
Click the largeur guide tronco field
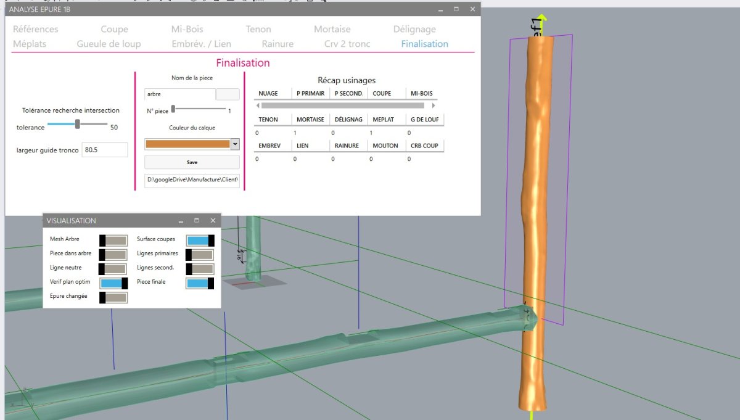pos(104,150)
